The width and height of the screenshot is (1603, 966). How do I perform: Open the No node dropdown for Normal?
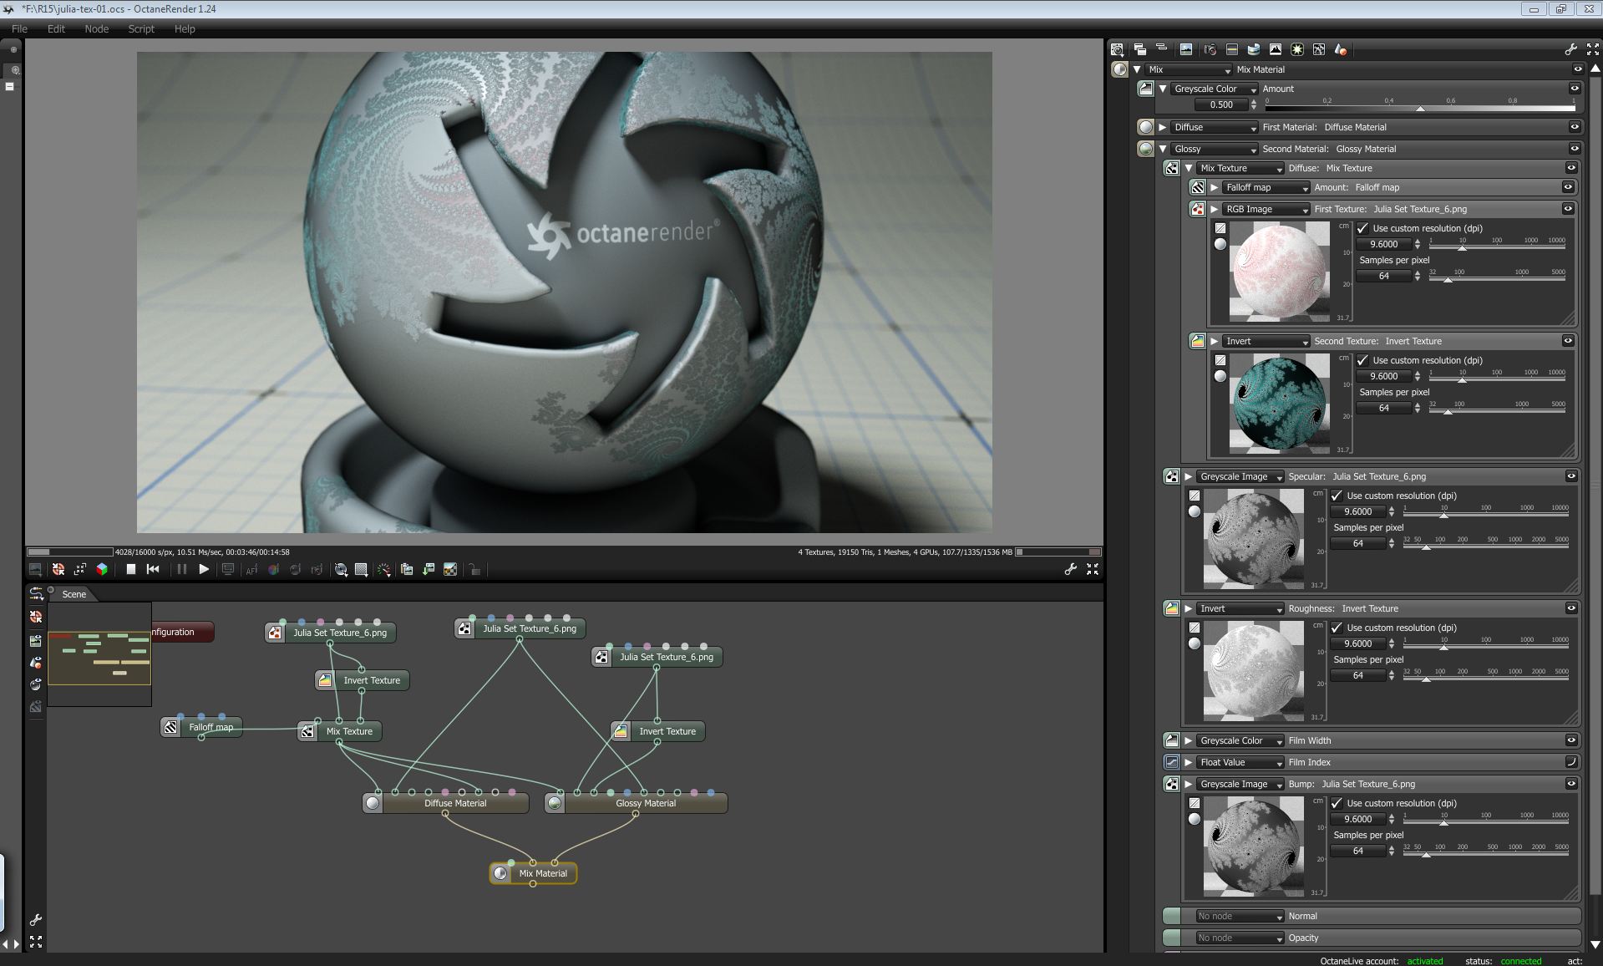tap(1240, 916)
